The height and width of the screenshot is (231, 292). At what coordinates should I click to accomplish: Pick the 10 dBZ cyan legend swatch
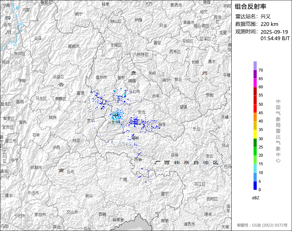255,168
